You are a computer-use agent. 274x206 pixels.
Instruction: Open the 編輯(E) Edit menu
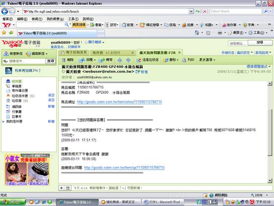tap(22, 19)
